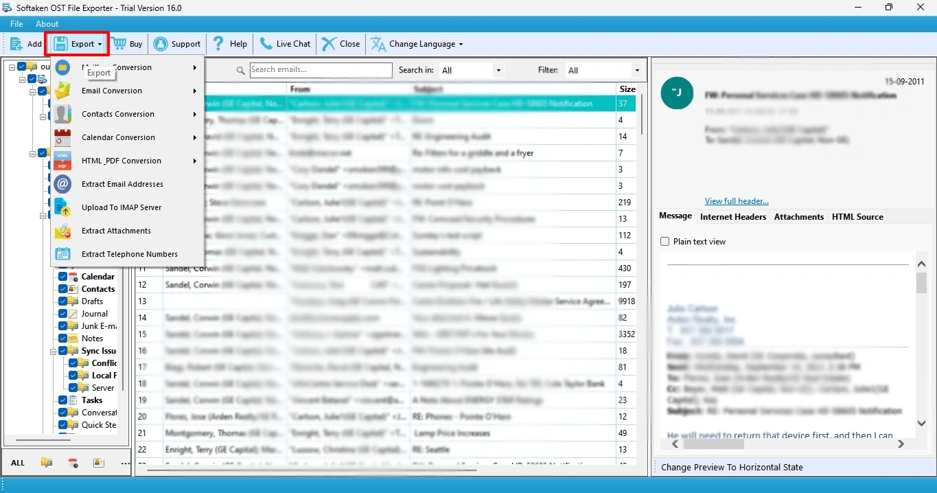Viewport: 937px width, 493px height.
Task: Select the Lamp Price Increases email row
Action: (386, 433)
